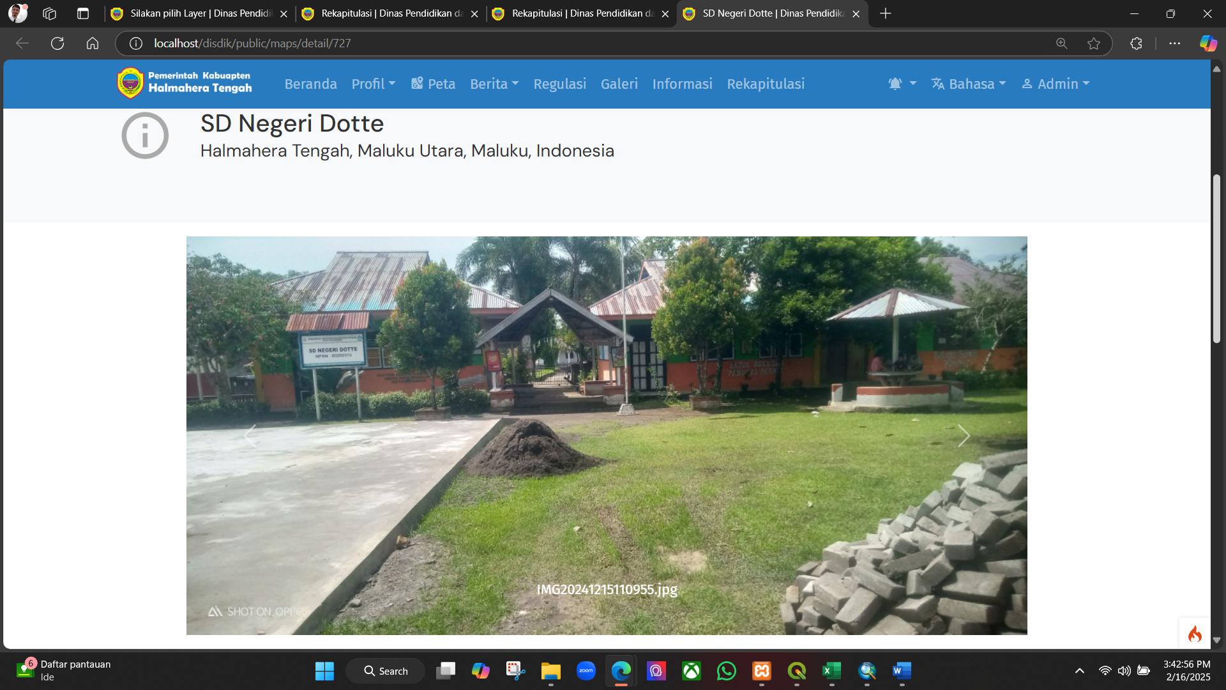Open the Copilot icon in browser toolbar

[1207, 43]
